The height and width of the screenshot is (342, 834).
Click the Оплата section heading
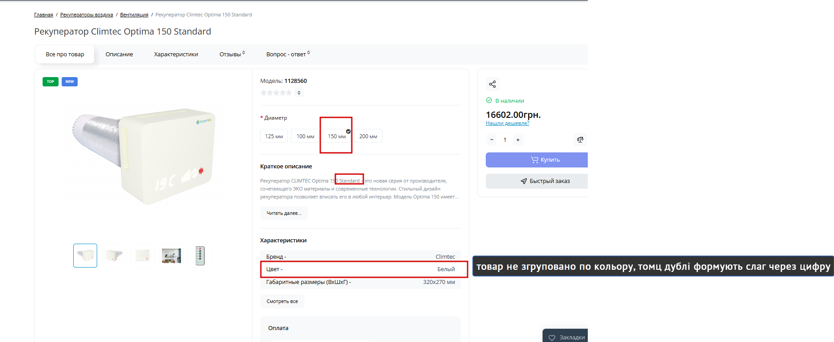pyautogui.click(x=278, y=328)
